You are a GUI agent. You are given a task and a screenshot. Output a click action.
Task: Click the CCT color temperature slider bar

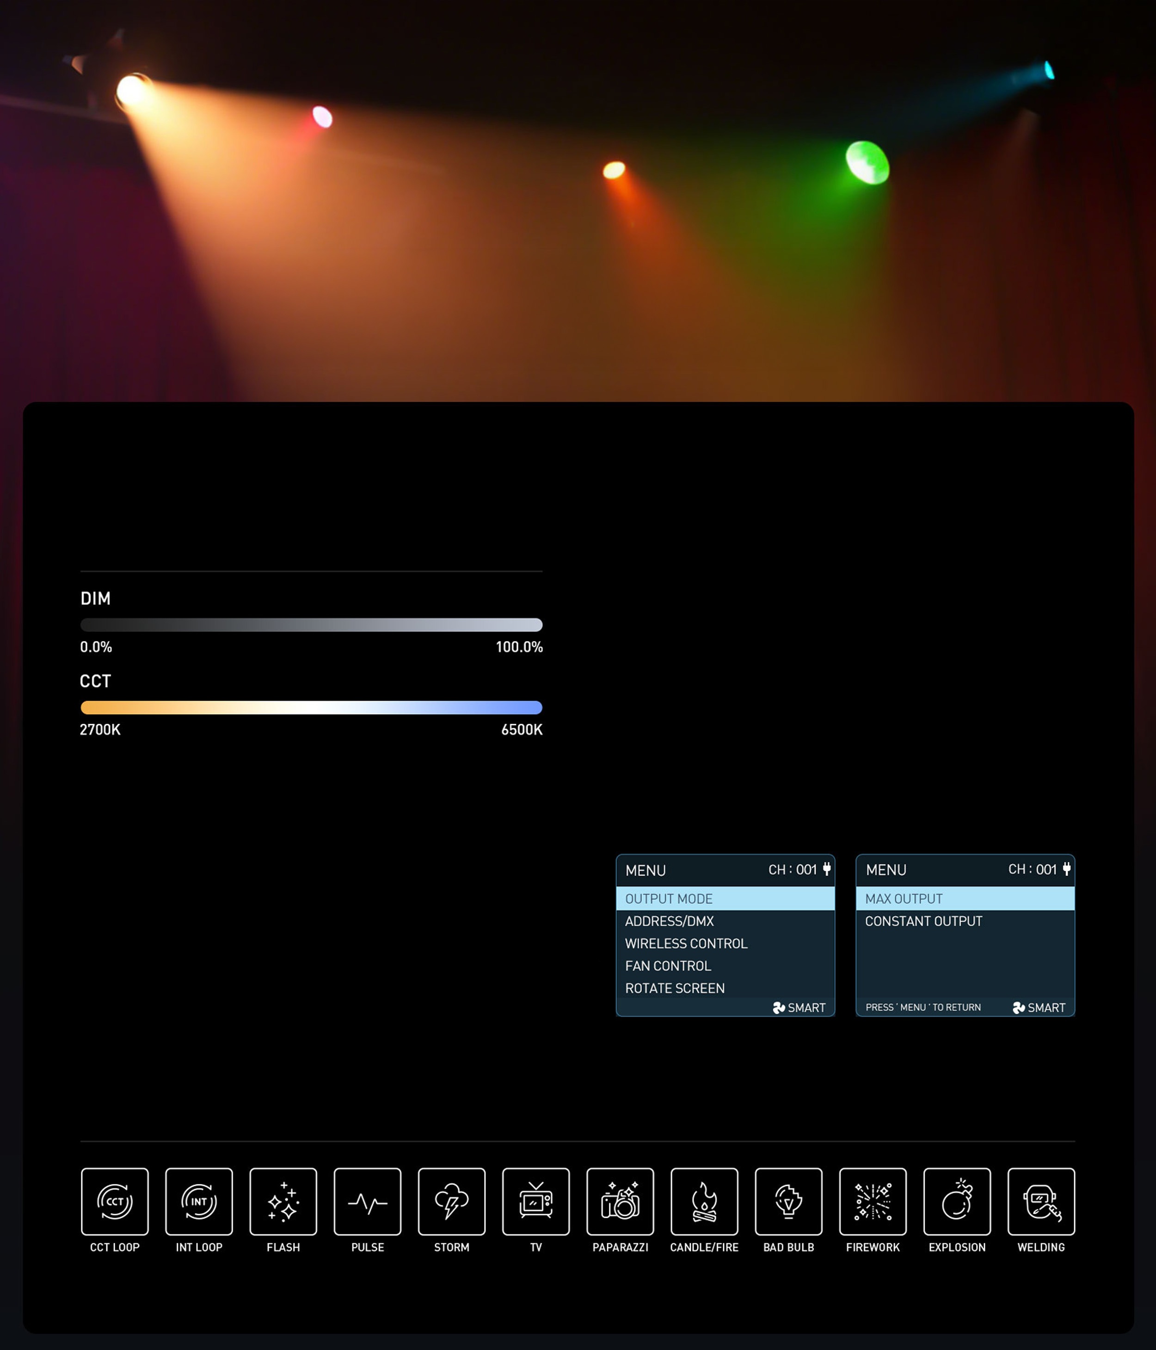point(311,708)
